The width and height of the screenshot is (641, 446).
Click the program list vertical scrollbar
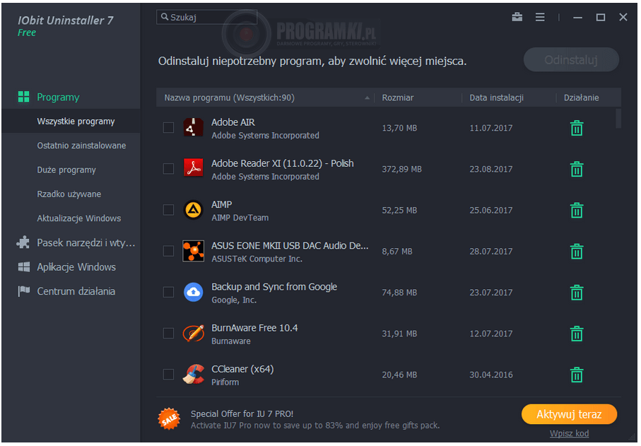tap(618, 118)
